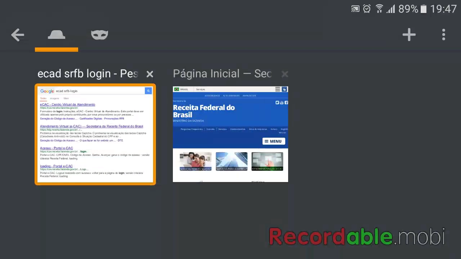
Task: Open the Receita Federal tab thumbnail
Action: [230, 134]
